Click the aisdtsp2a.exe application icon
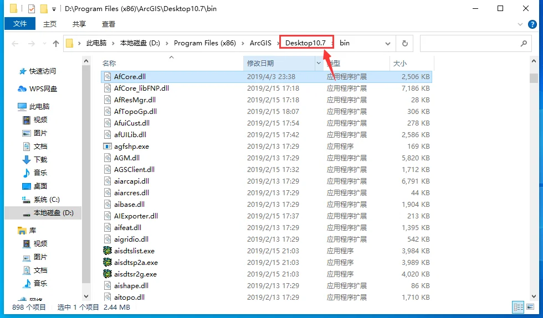Viewport: 543px width, 318px height. 107,262
